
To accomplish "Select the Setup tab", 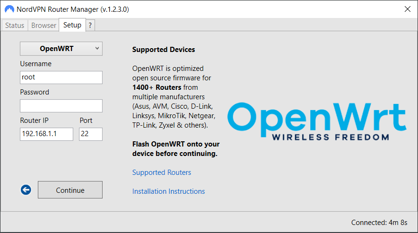I will pyautogui.click(x=72, y=25).
